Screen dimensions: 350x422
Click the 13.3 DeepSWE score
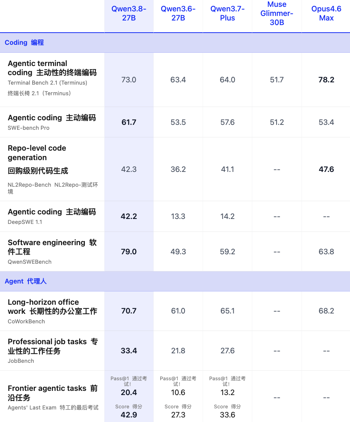point(178,216)
